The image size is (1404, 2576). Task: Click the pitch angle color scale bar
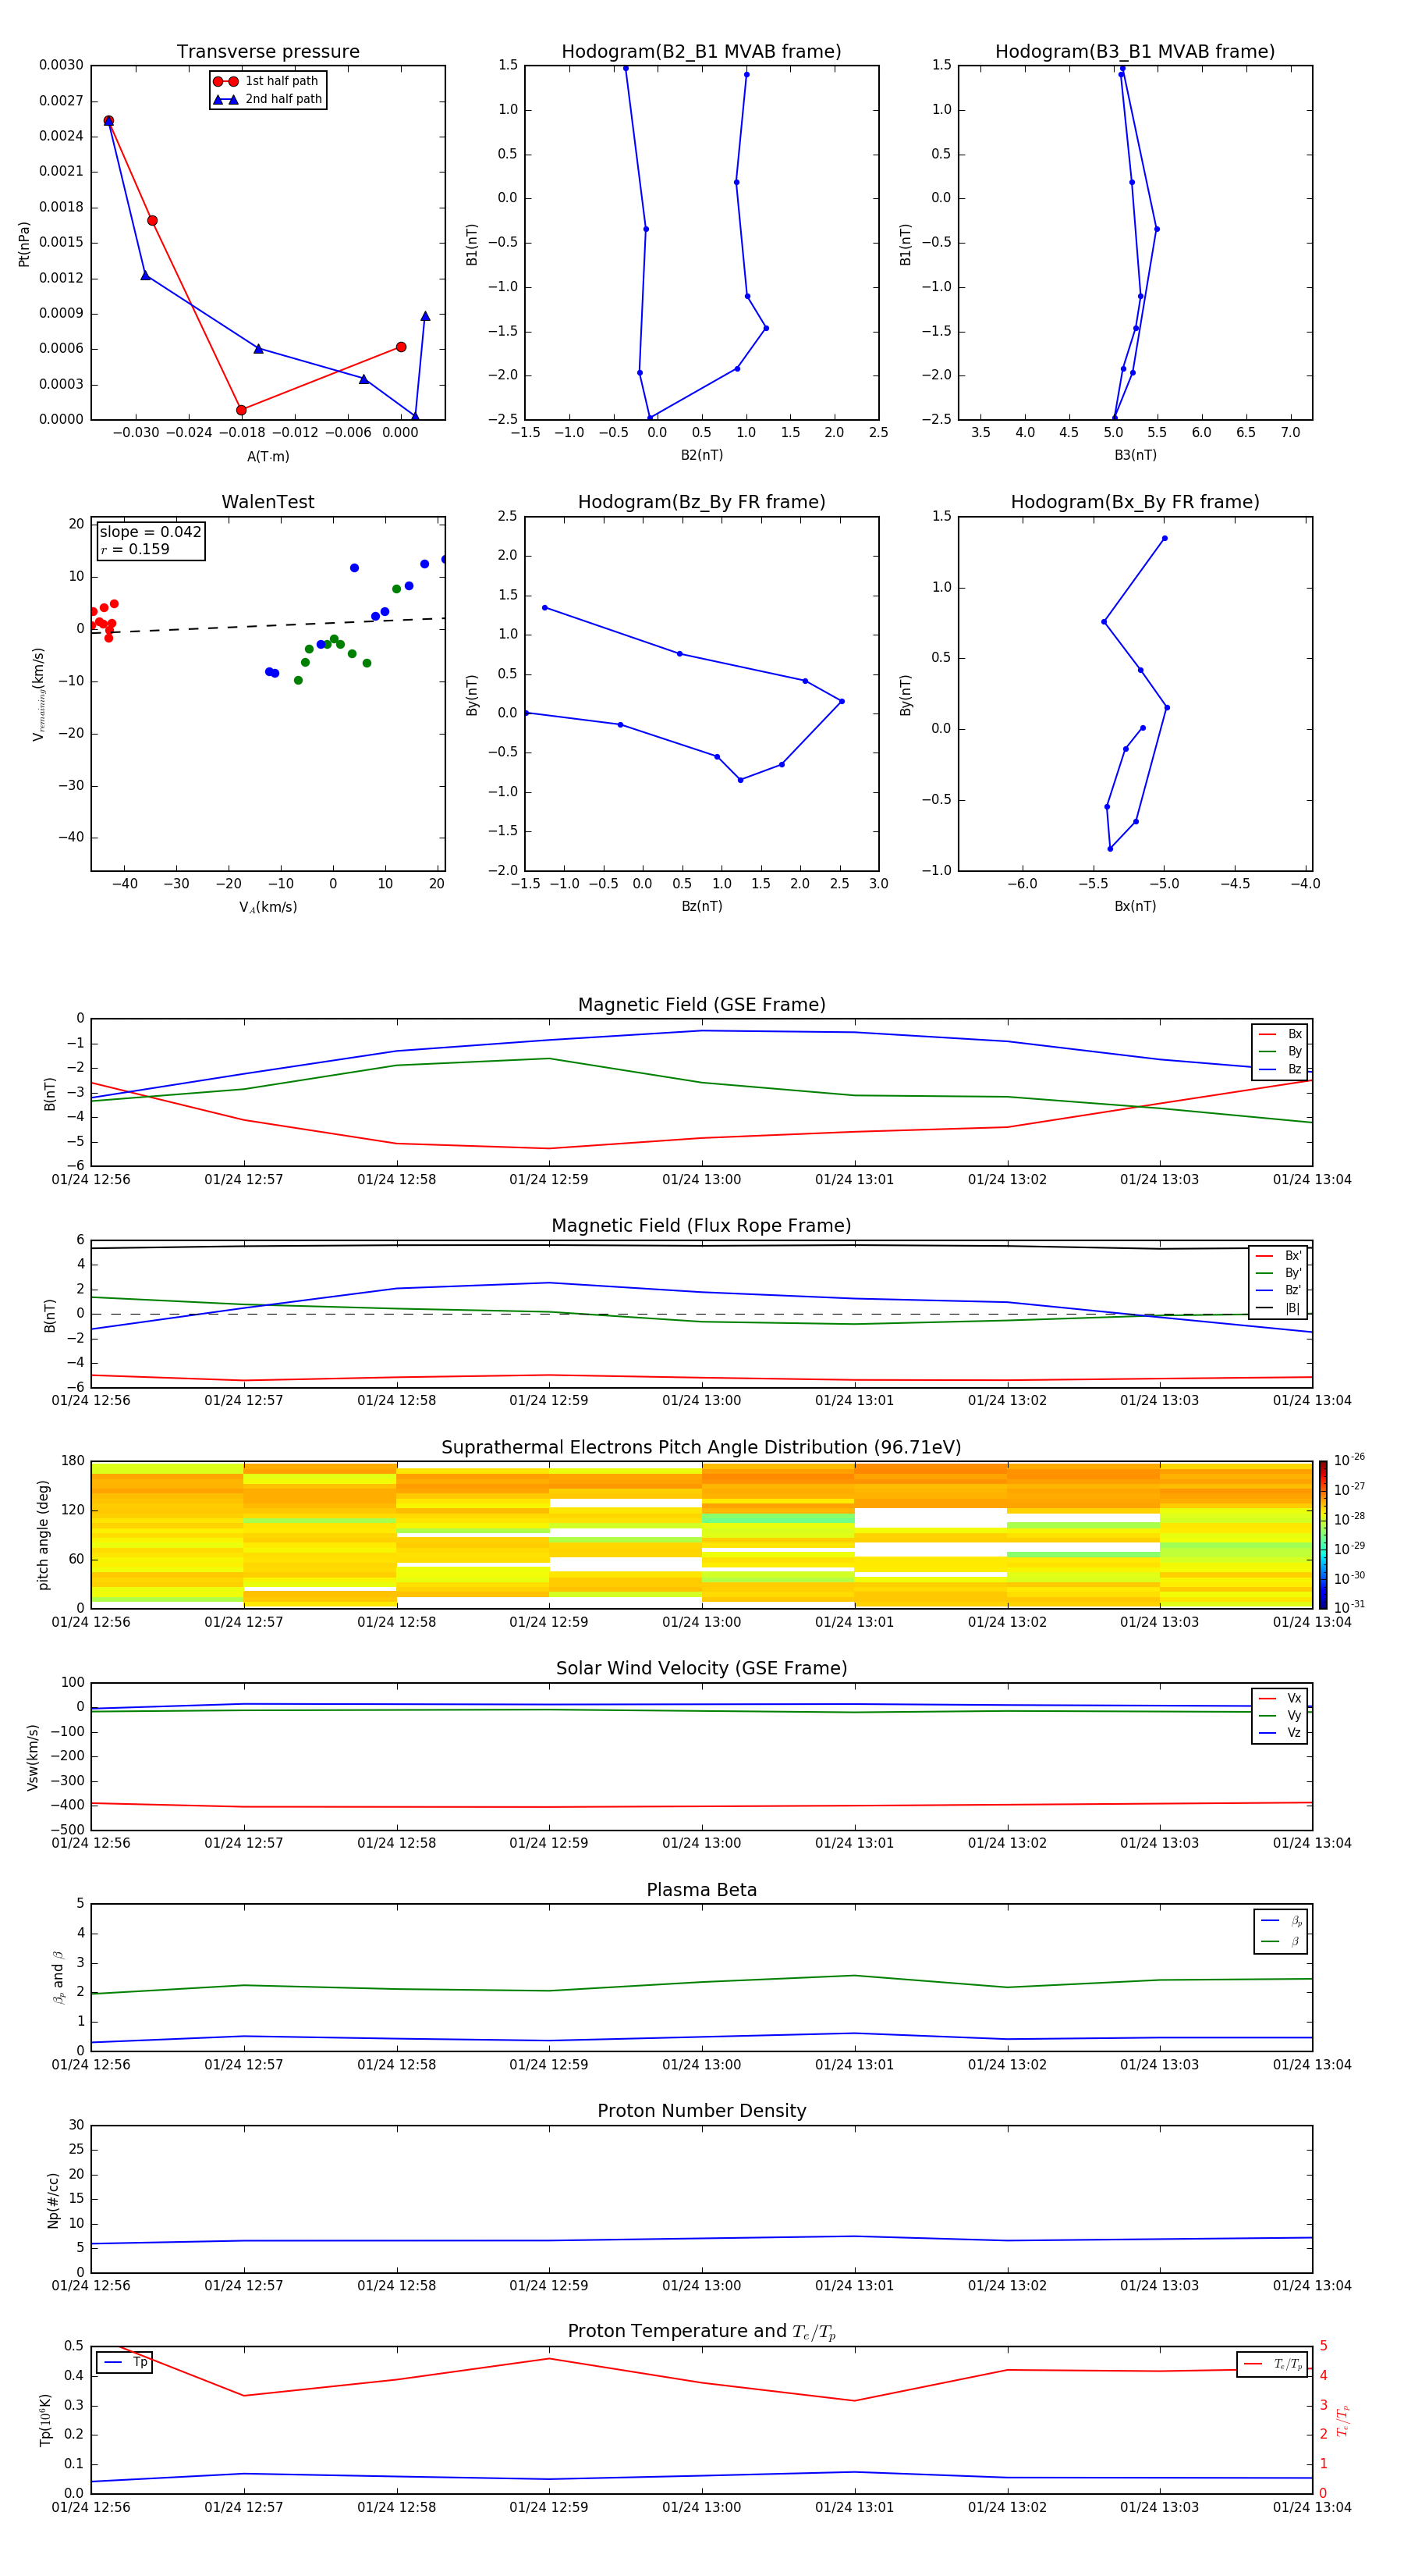click(x=1323, y=1534)
